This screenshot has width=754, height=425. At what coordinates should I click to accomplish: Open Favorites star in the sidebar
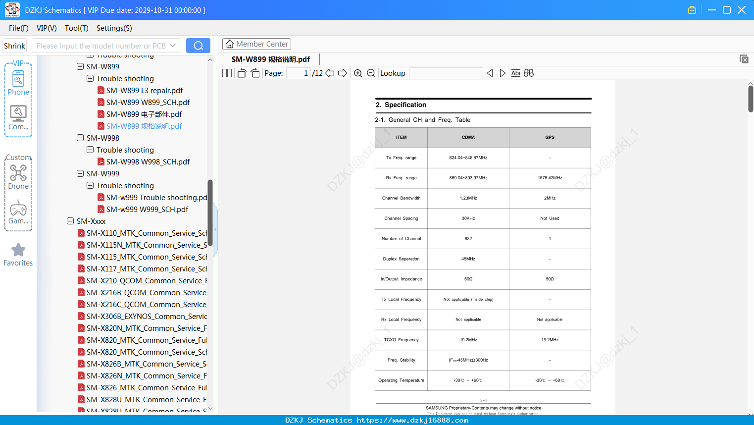(18, 255)
